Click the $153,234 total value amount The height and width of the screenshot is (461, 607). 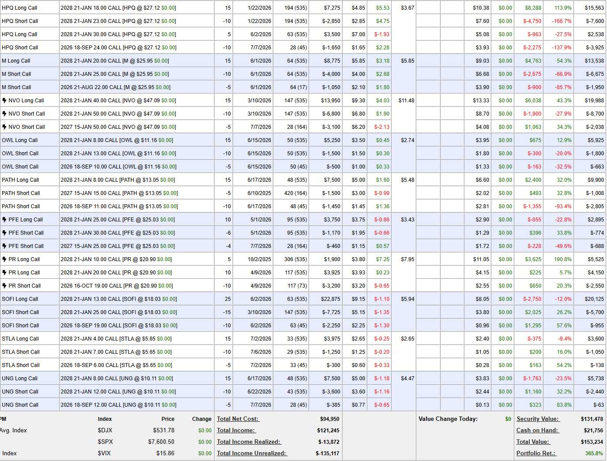pos(592,442)
